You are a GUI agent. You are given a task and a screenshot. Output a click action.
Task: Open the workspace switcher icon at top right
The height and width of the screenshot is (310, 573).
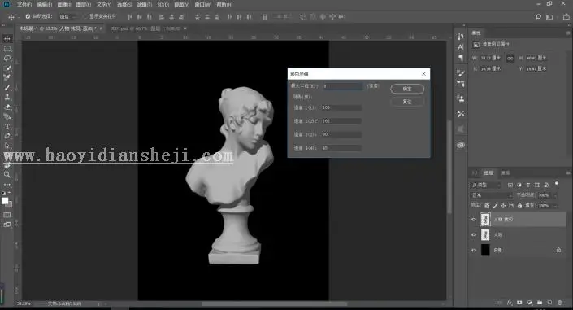pos(549,17)
